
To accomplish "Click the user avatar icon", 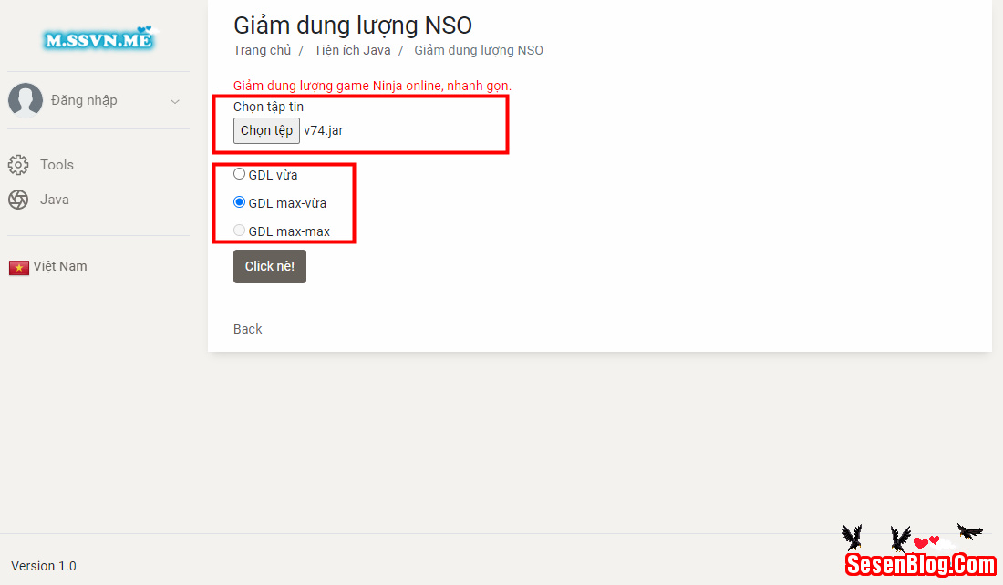I will tap(26, 100).
